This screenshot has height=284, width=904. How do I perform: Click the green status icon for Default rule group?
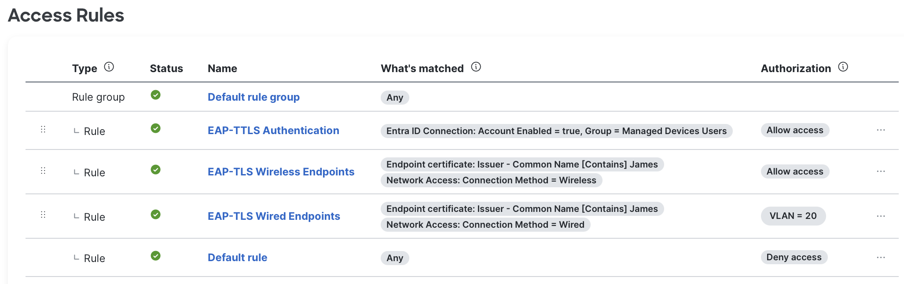pos(155,95)
